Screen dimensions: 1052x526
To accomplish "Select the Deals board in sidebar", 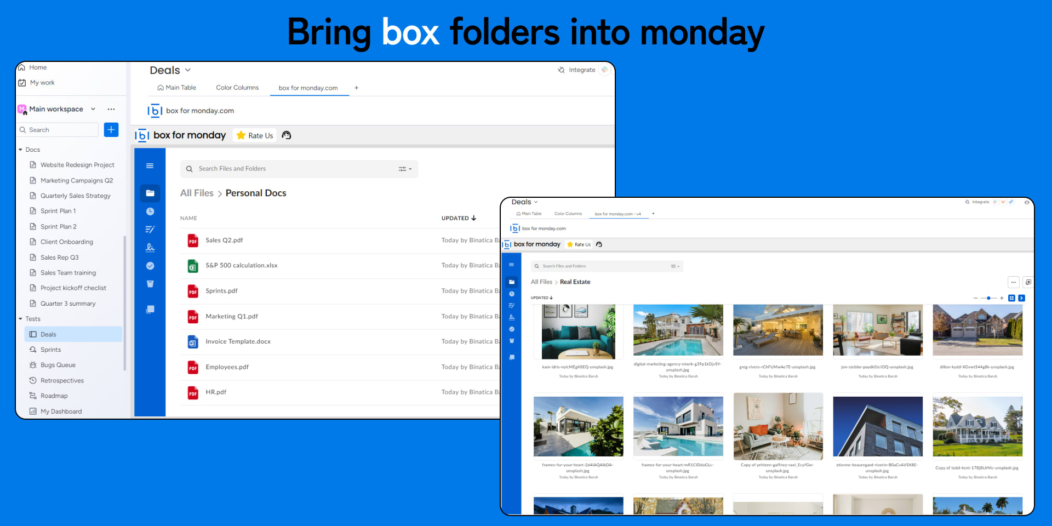I will click(x=73, y=334).
